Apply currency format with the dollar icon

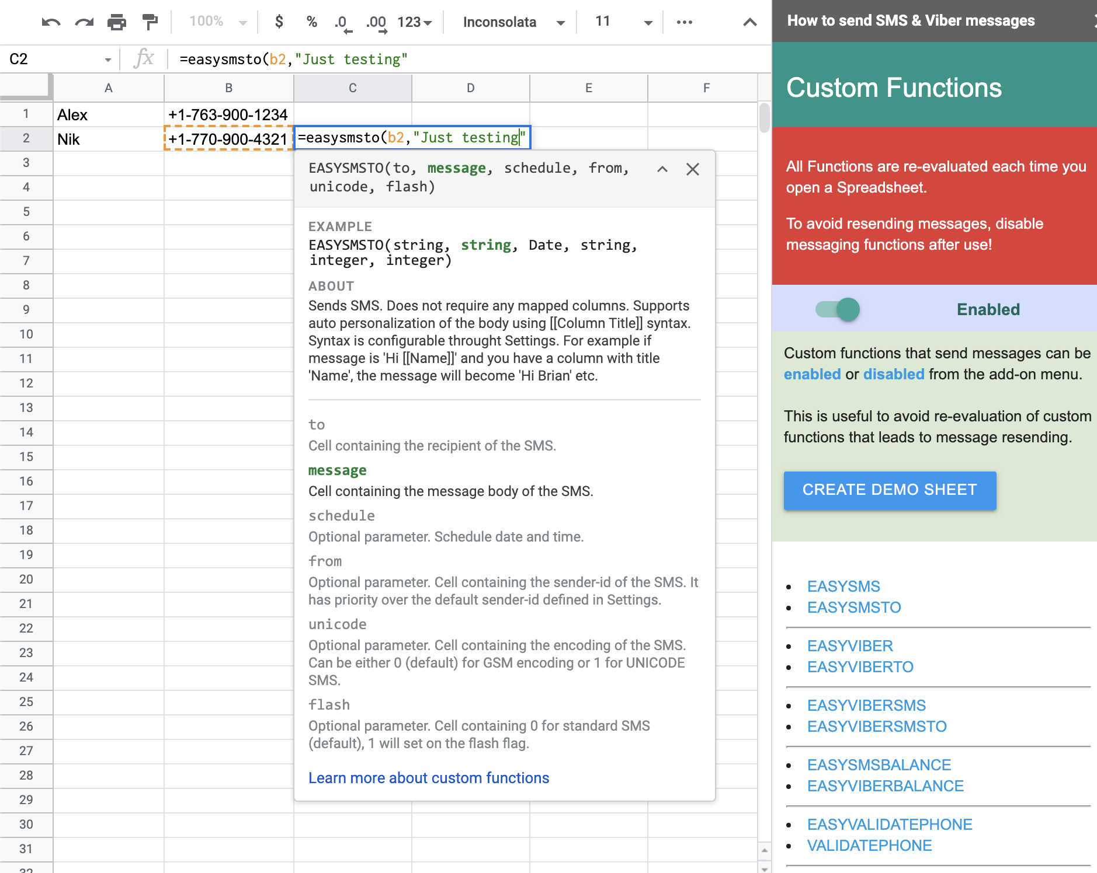tap(279, 22)
